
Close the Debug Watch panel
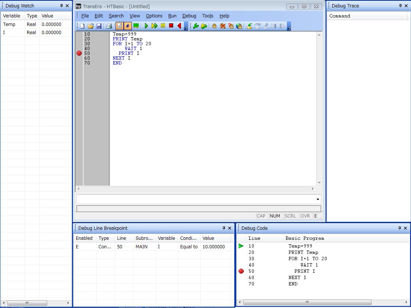pos(67,6)
